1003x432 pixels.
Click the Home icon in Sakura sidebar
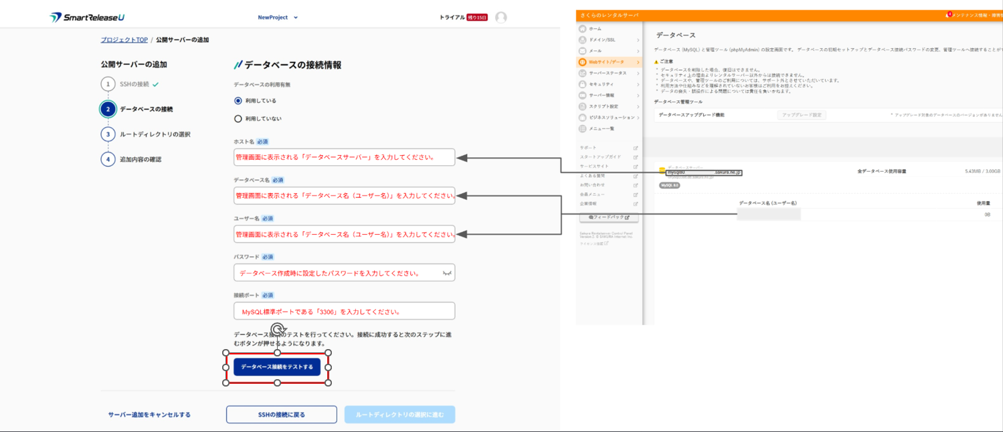tap(583, 29)
